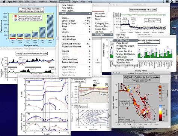Select Scatter Plot Matrix package

point(125,54)
